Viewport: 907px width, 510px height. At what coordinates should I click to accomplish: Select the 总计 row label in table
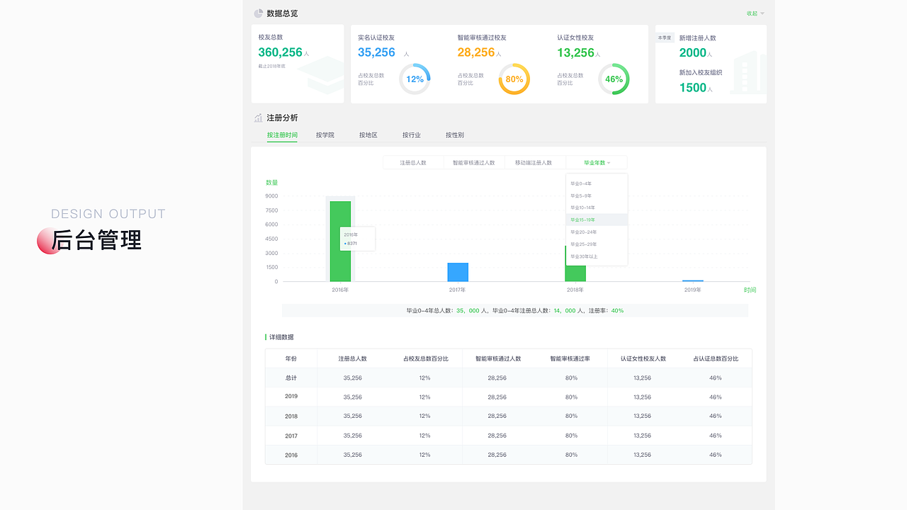pyautogui.click(x=291, y=378)
